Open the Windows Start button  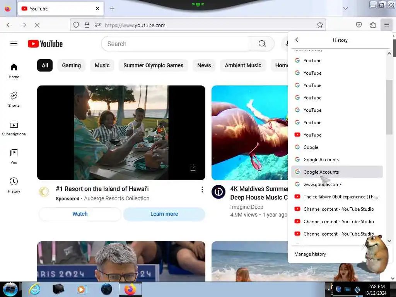(x=10, y=289)
